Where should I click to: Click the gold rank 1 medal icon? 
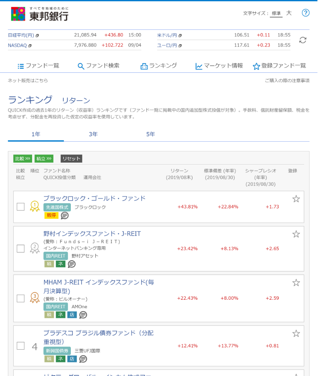point(35,206)
